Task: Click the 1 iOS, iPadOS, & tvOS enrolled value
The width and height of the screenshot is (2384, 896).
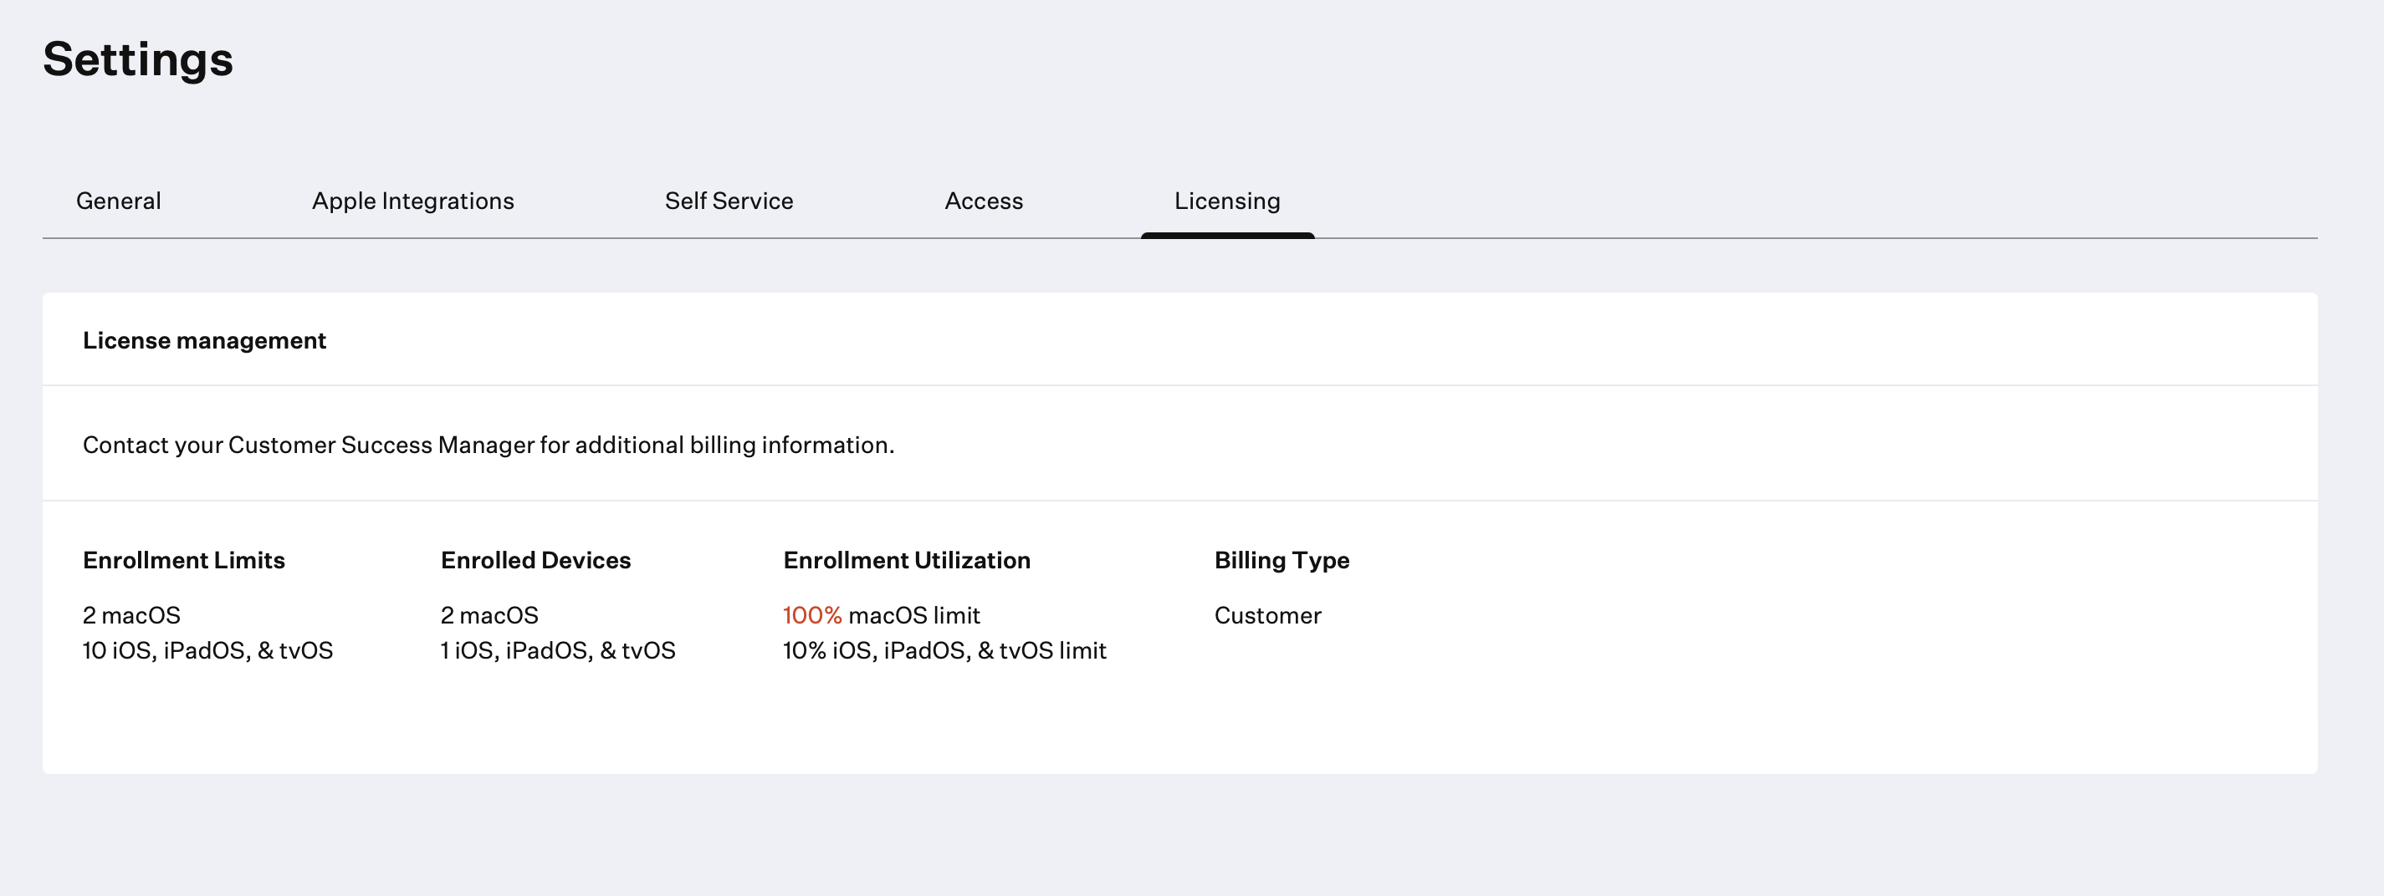Action: 557,651
